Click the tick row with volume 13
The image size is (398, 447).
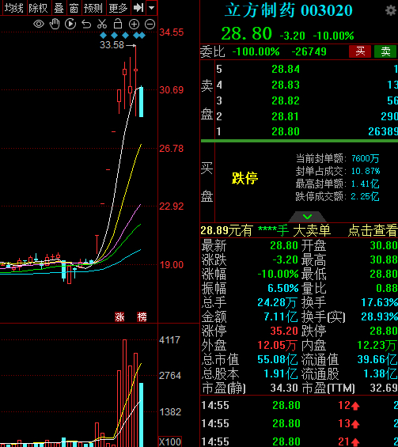tap(299, 423)
